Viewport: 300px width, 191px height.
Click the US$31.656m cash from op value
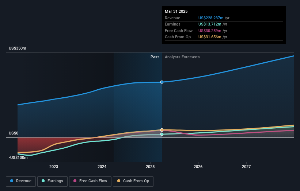point(210,37)
